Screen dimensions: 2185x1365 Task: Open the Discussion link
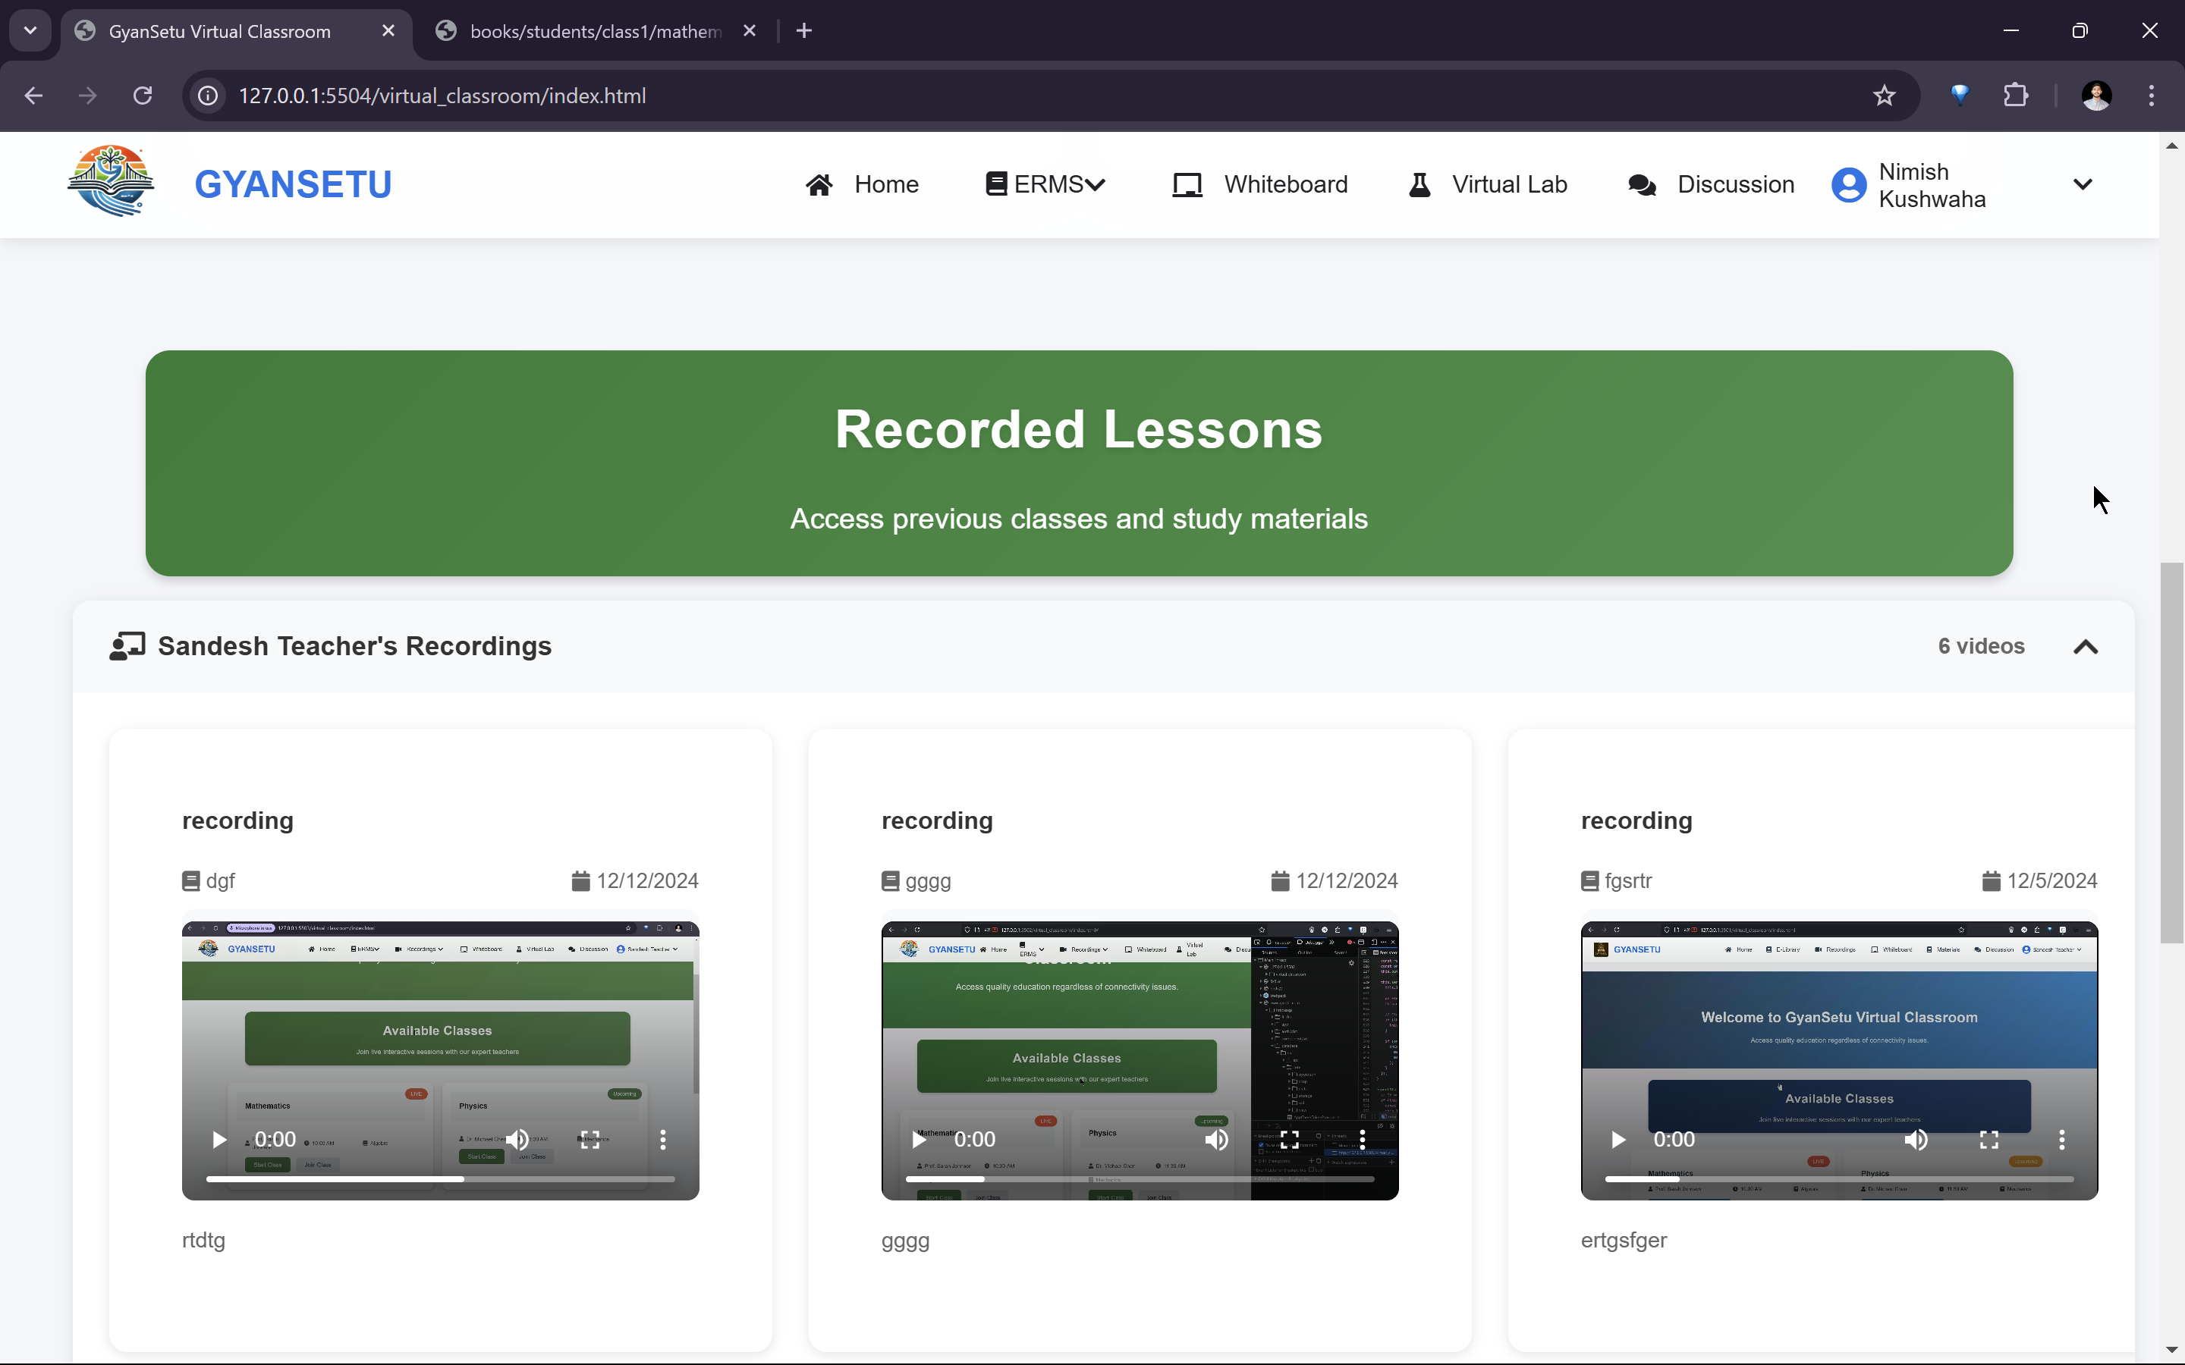click(1711, 184)
